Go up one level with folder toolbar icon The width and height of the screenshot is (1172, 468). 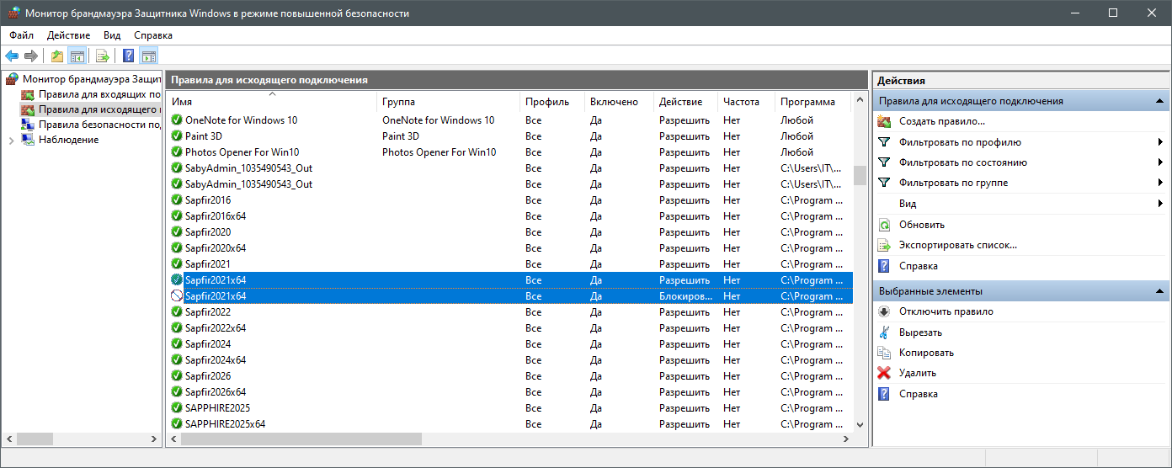point(57,56)
